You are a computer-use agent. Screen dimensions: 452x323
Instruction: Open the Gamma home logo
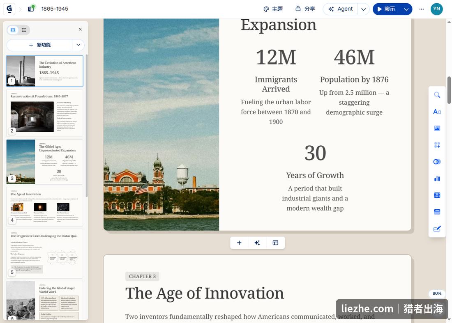point(9,9)
